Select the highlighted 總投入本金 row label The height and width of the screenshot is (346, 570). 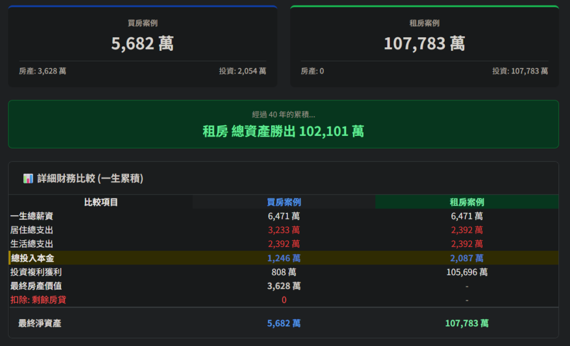click(32, 258)
